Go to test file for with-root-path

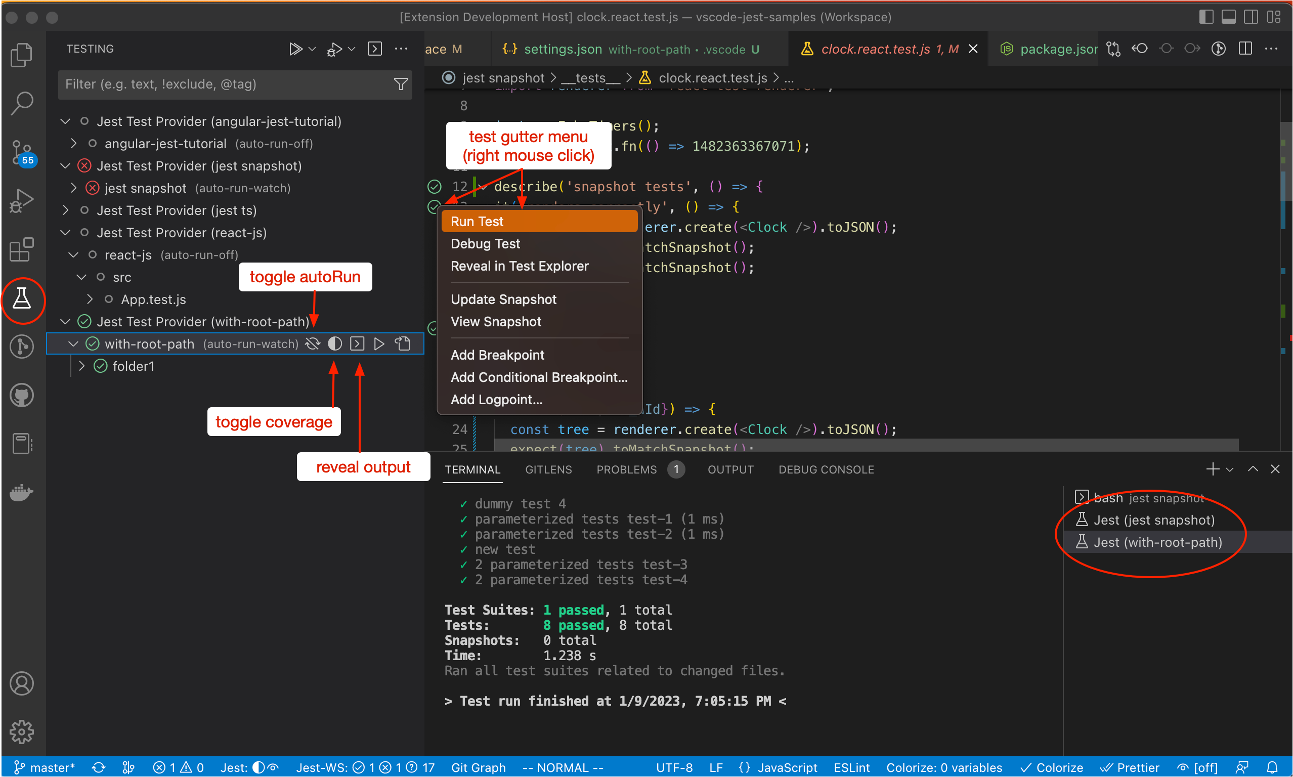403,344
